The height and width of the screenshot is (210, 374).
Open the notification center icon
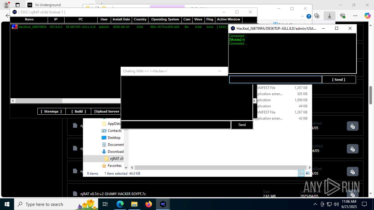(364, 204)
